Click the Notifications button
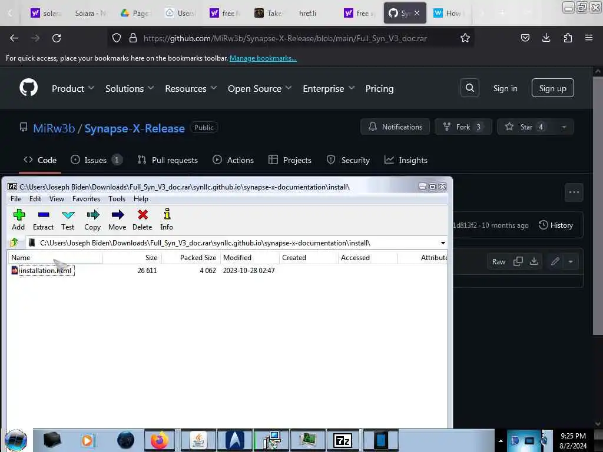This screenshot has width=603, height=452. click(395, 127)
